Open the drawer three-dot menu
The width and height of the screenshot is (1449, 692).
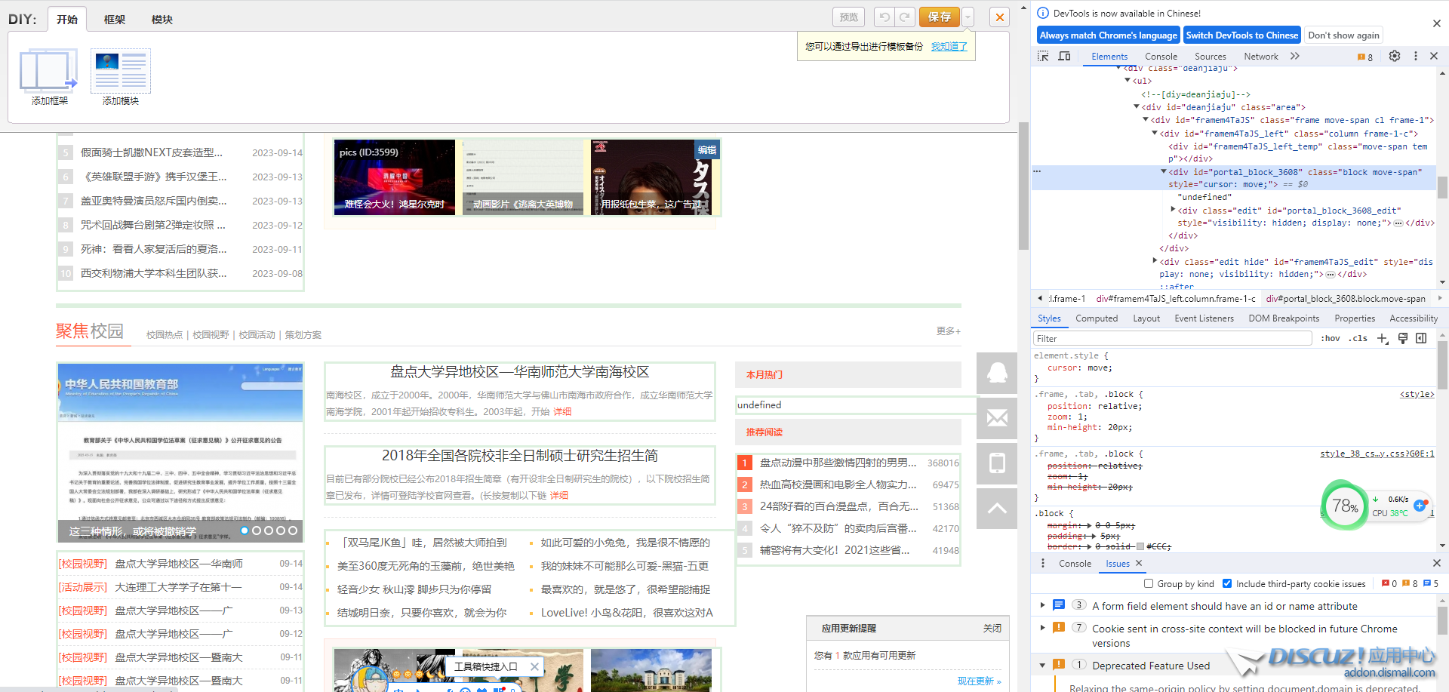(x=1043, y=563)
